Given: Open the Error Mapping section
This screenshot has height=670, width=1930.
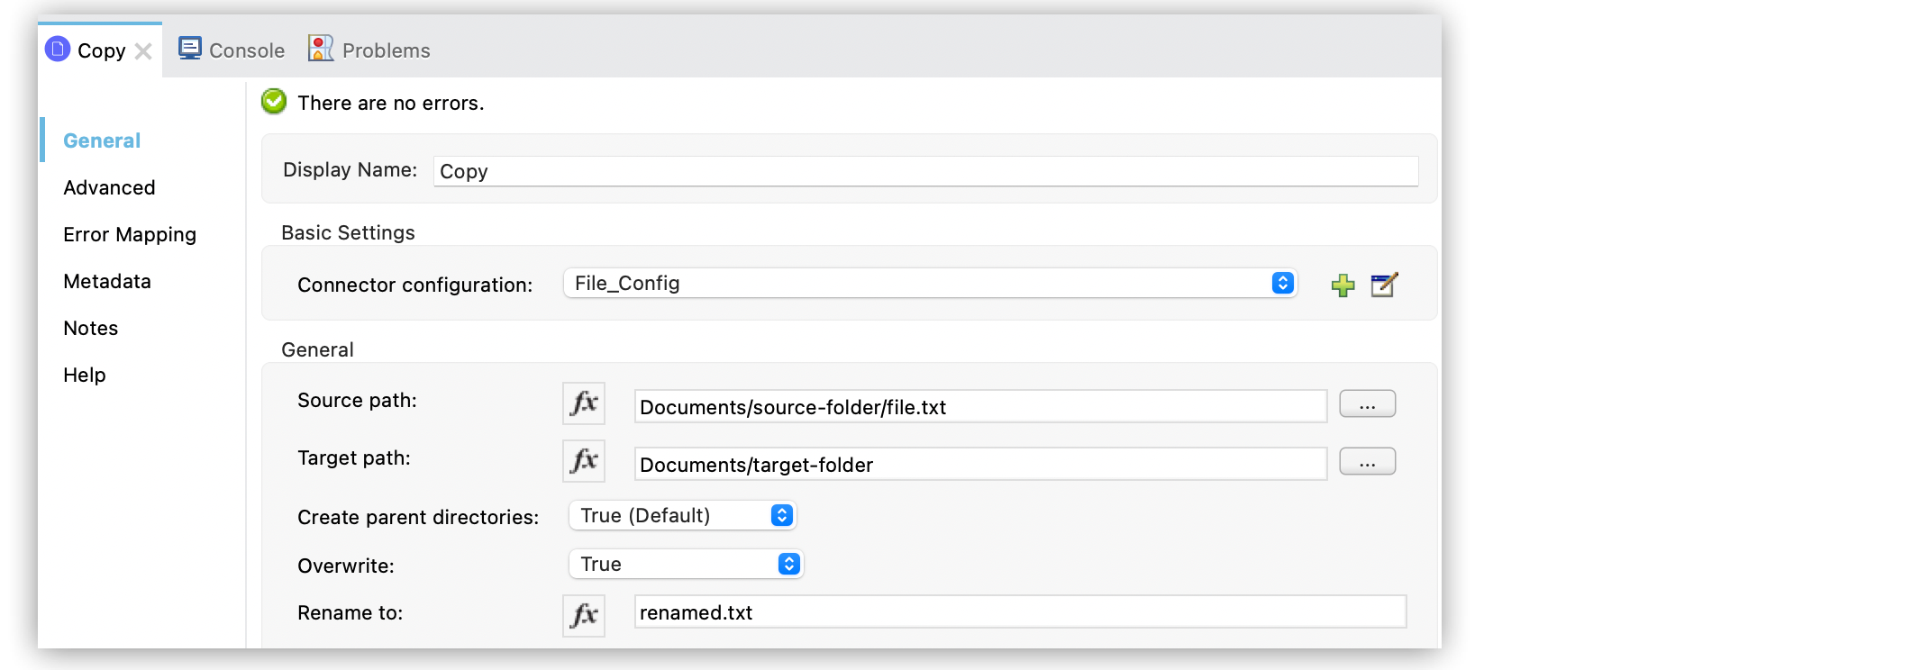Looking at the screenshot, I should [x=130, y=234].
